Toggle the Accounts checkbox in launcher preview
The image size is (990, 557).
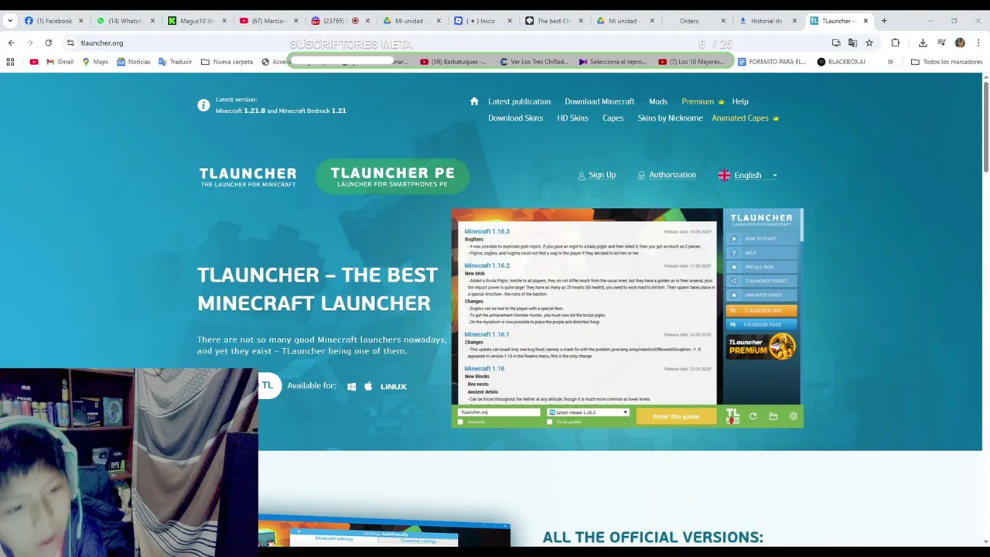[x=461, y=422]
